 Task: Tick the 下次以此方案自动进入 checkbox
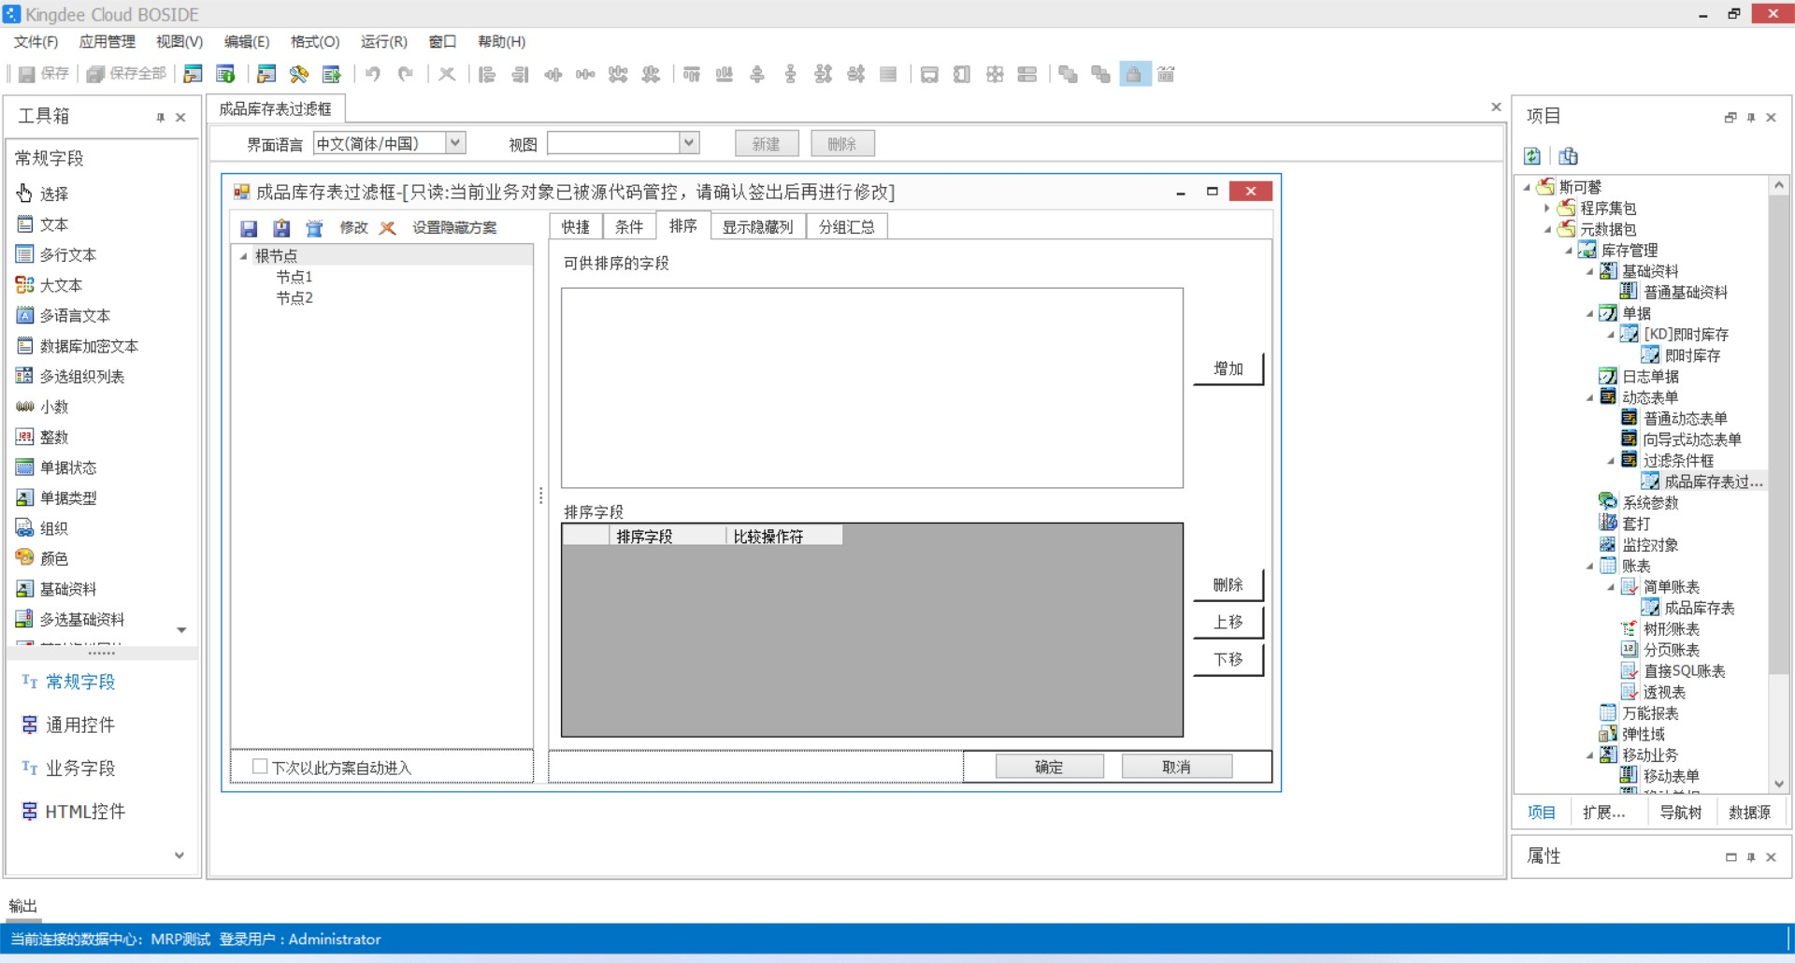coord(260,767)
